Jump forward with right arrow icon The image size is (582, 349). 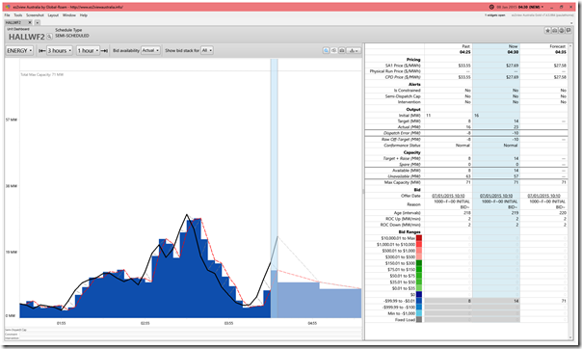(x=105, y=50)
